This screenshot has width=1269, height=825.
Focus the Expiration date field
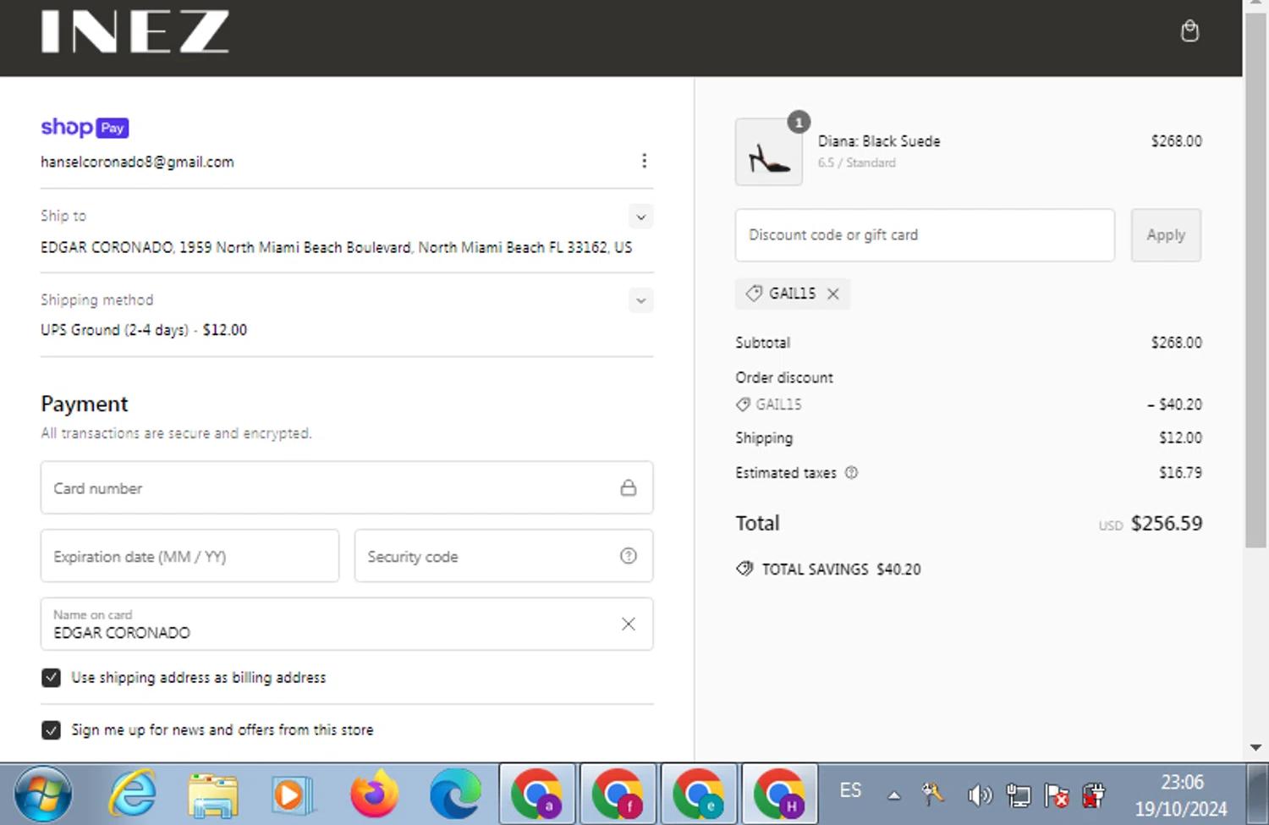(190, 556)
